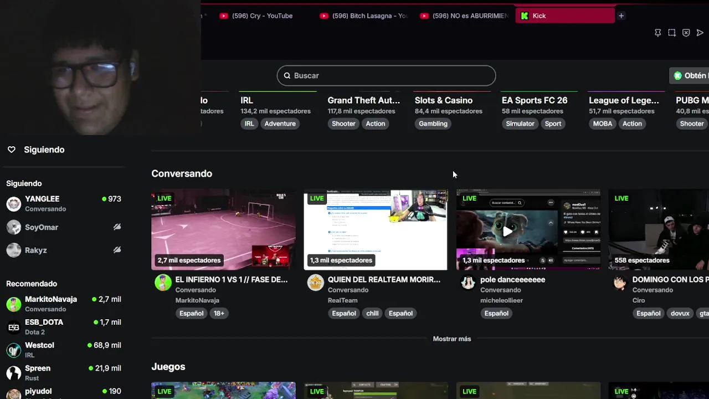Click micheleollieer avatar under stream card
Screen dimensions: 709x399
[467, 283]
